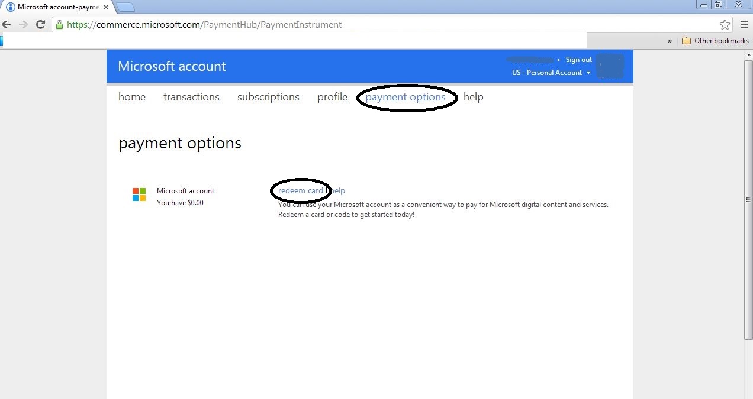The height and width of the screenshot is (399, 753).
Task: Click the 'You have $0.00' balance text
Action: coord(180,203)
